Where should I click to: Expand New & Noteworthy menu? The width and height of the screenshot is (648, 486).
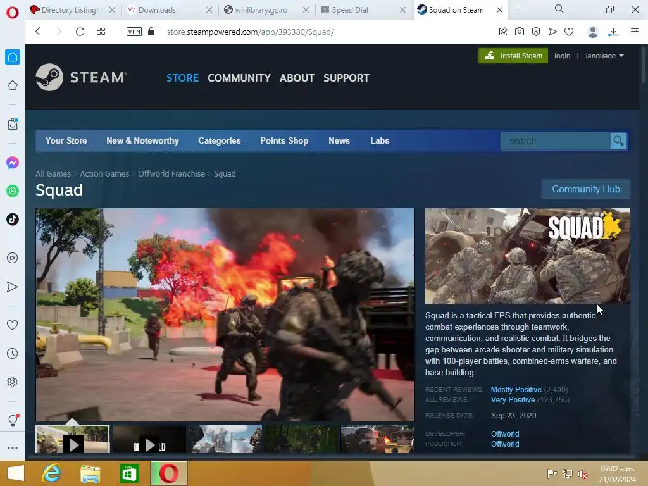[x=142, y=141]
